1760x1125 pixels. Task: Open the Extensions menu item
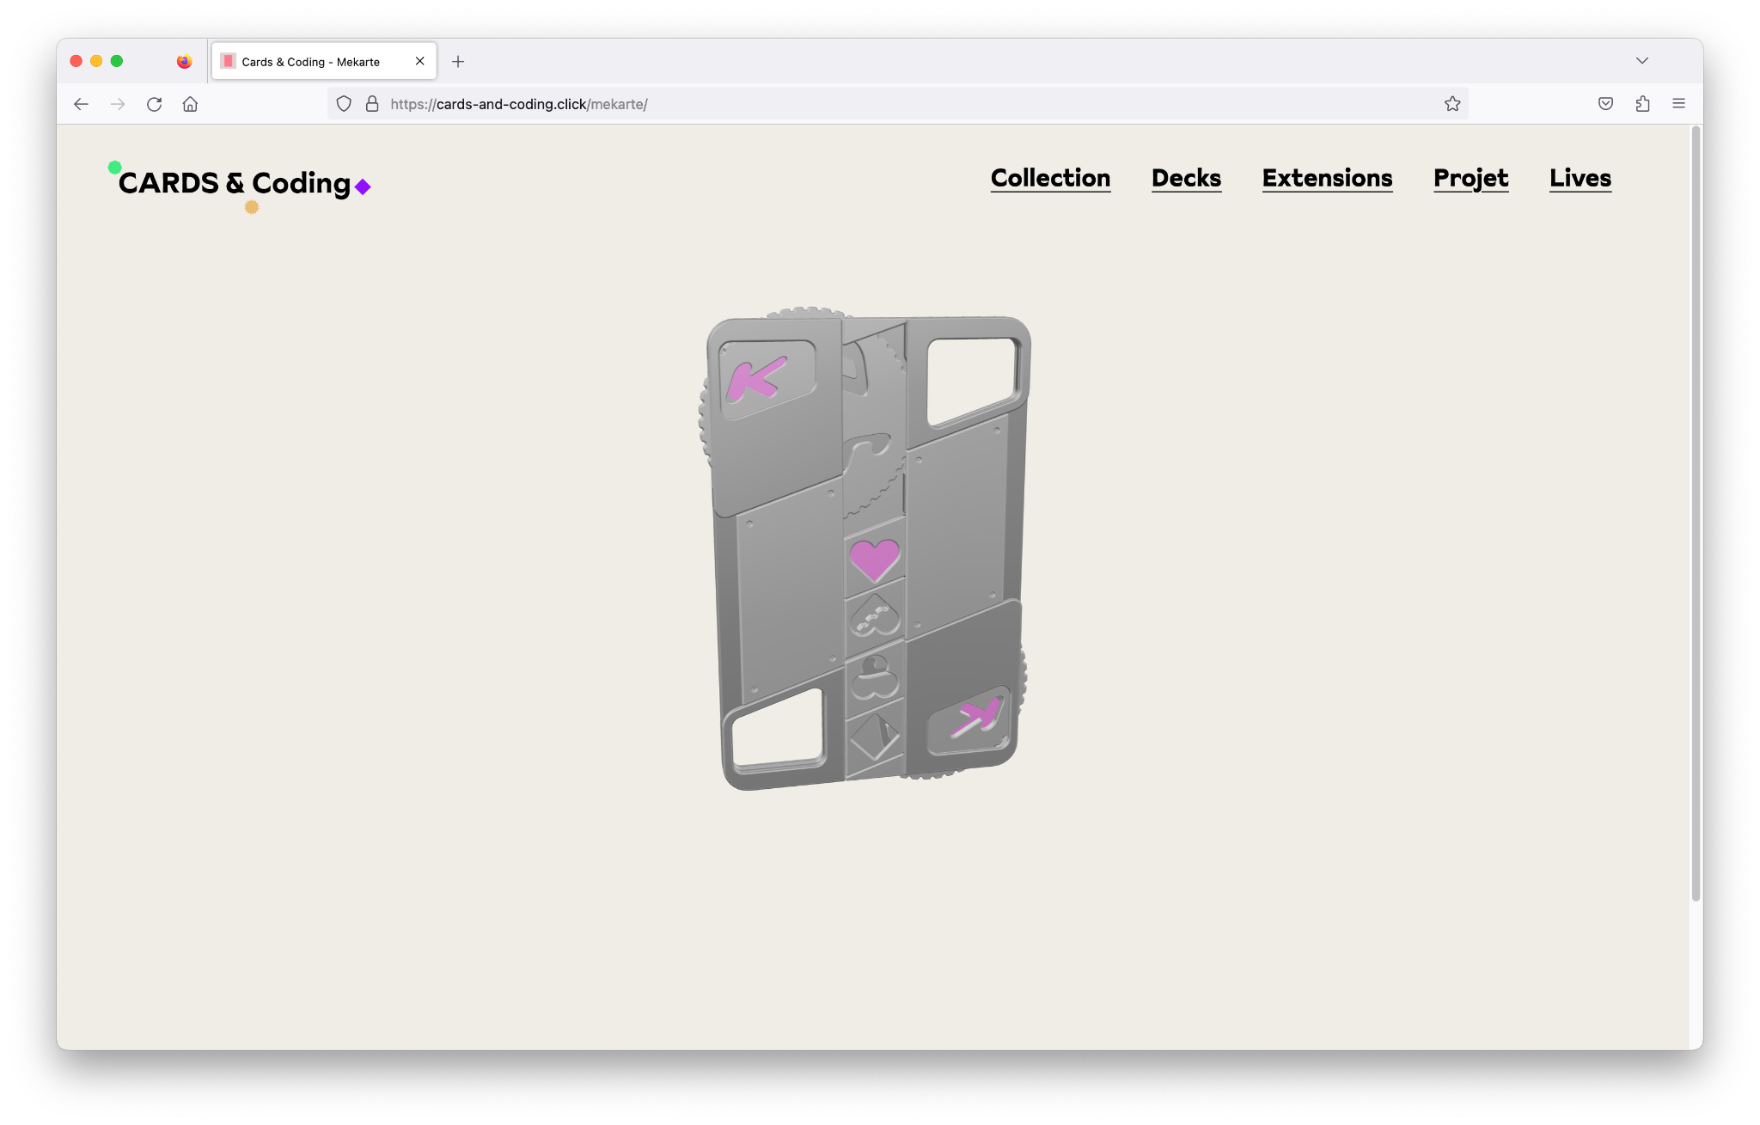pyautogui.click(x=1327, y=178)
